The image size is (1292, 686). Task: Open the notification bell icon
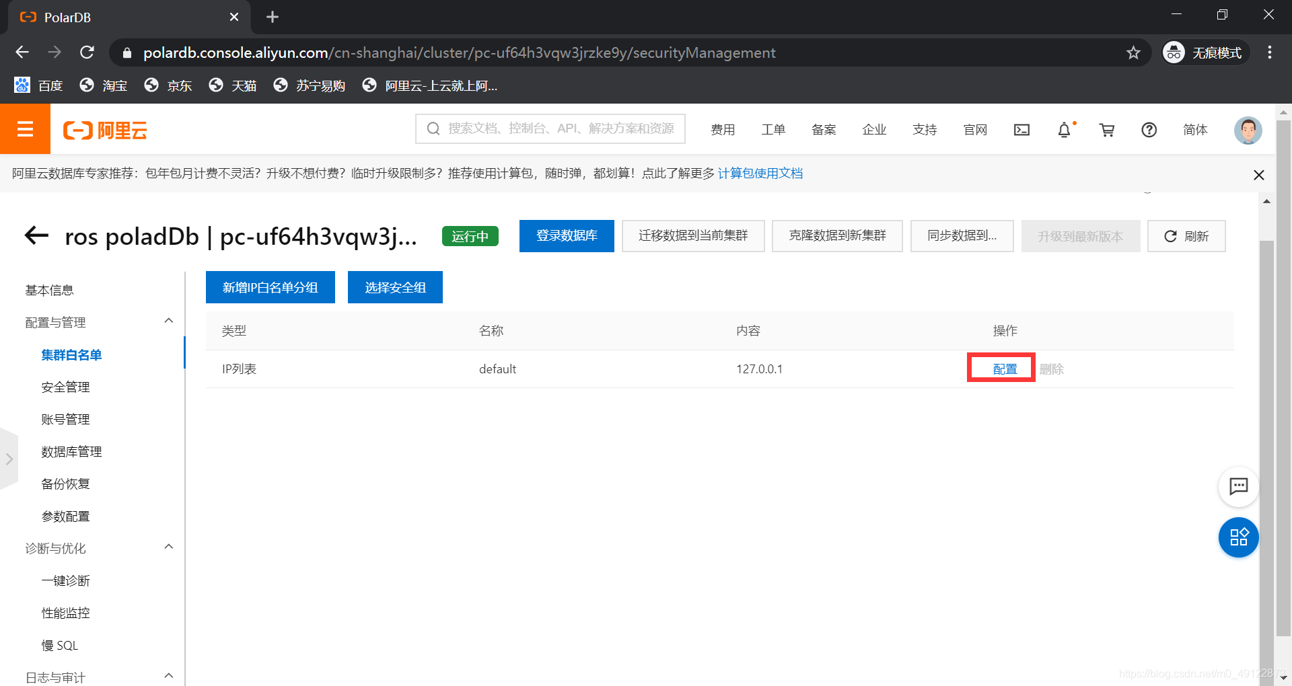pos(1064,130)
